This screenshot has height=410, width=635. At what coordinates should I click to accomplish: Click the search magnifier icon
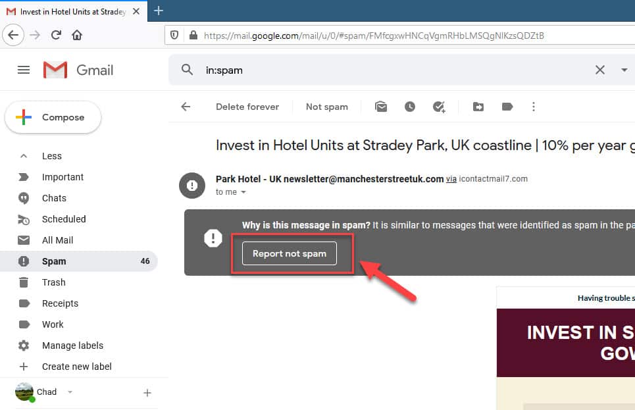pyautogui.click(x=187, y=70)
